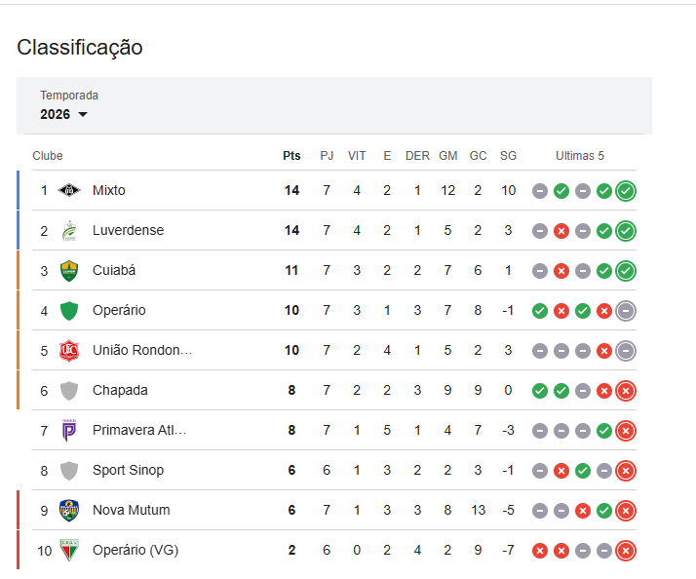Click the SG column header
Viewport: 696px width, 579px height.
click(x=508, y=156)
